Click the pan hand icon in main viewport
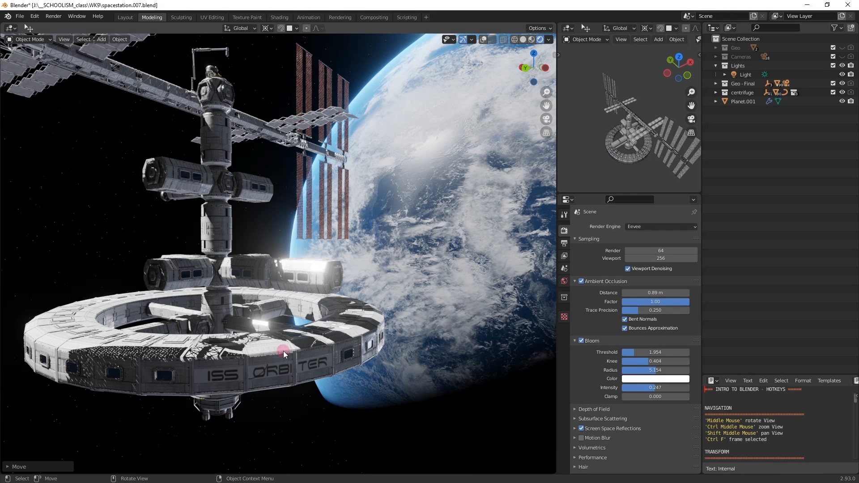Screen dimensions: 859x483 (x=546, y=106)
